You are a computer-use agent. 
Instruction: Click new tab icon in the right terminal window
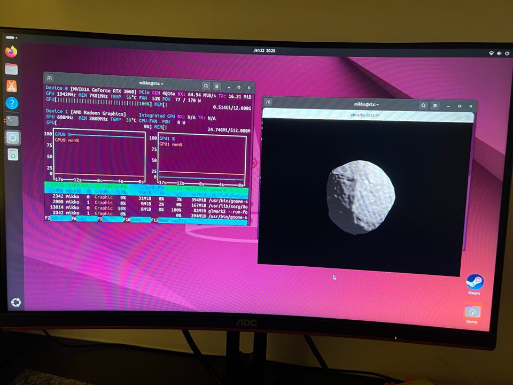(x=269, y=103)
